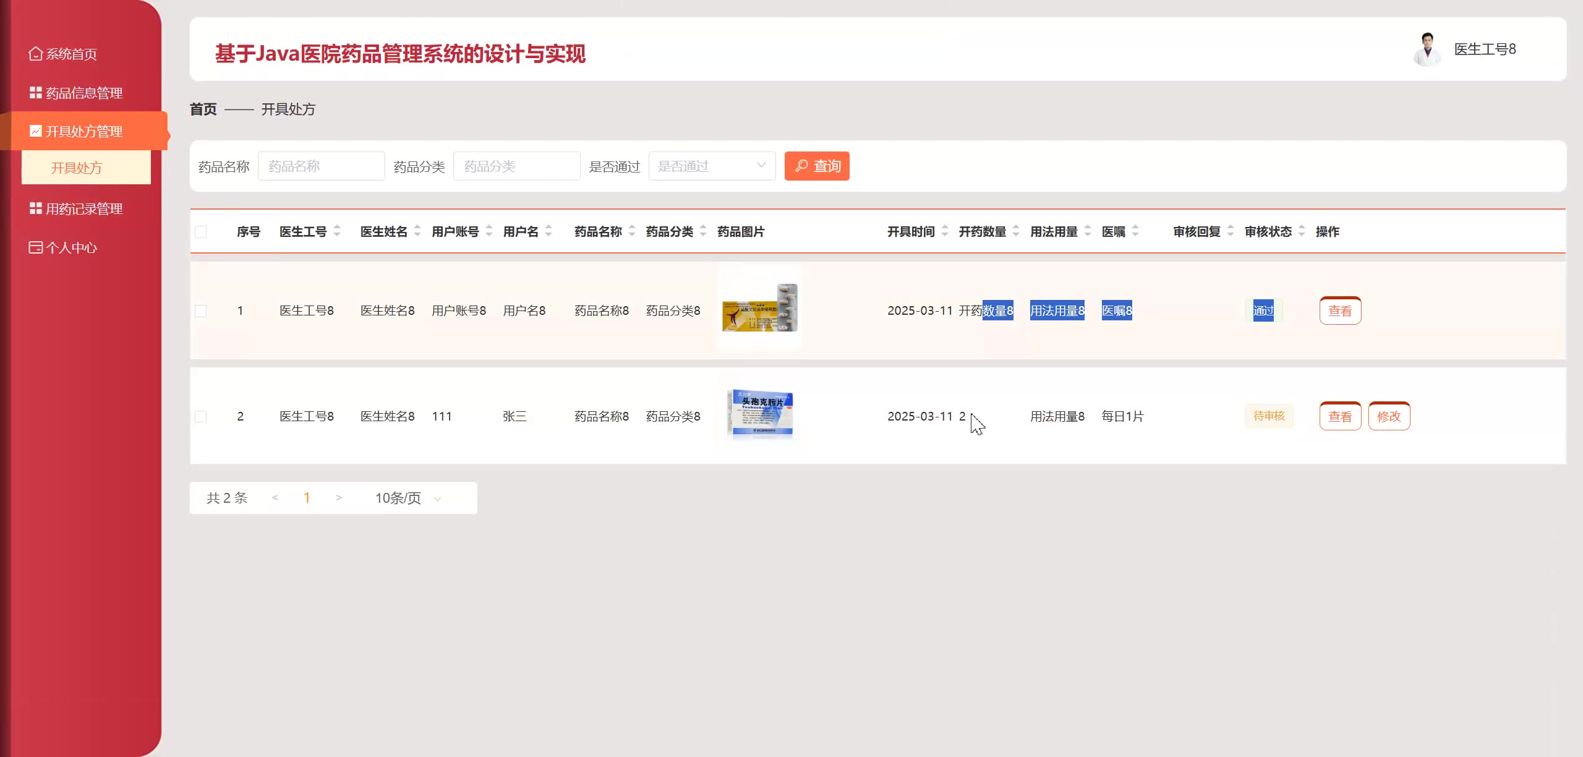
Task: Open the 用药记录管理 menu
Action: [84, 208]
